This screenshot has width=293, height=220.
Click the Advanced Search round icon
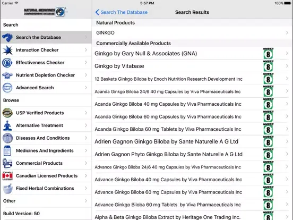coord(7,88)
